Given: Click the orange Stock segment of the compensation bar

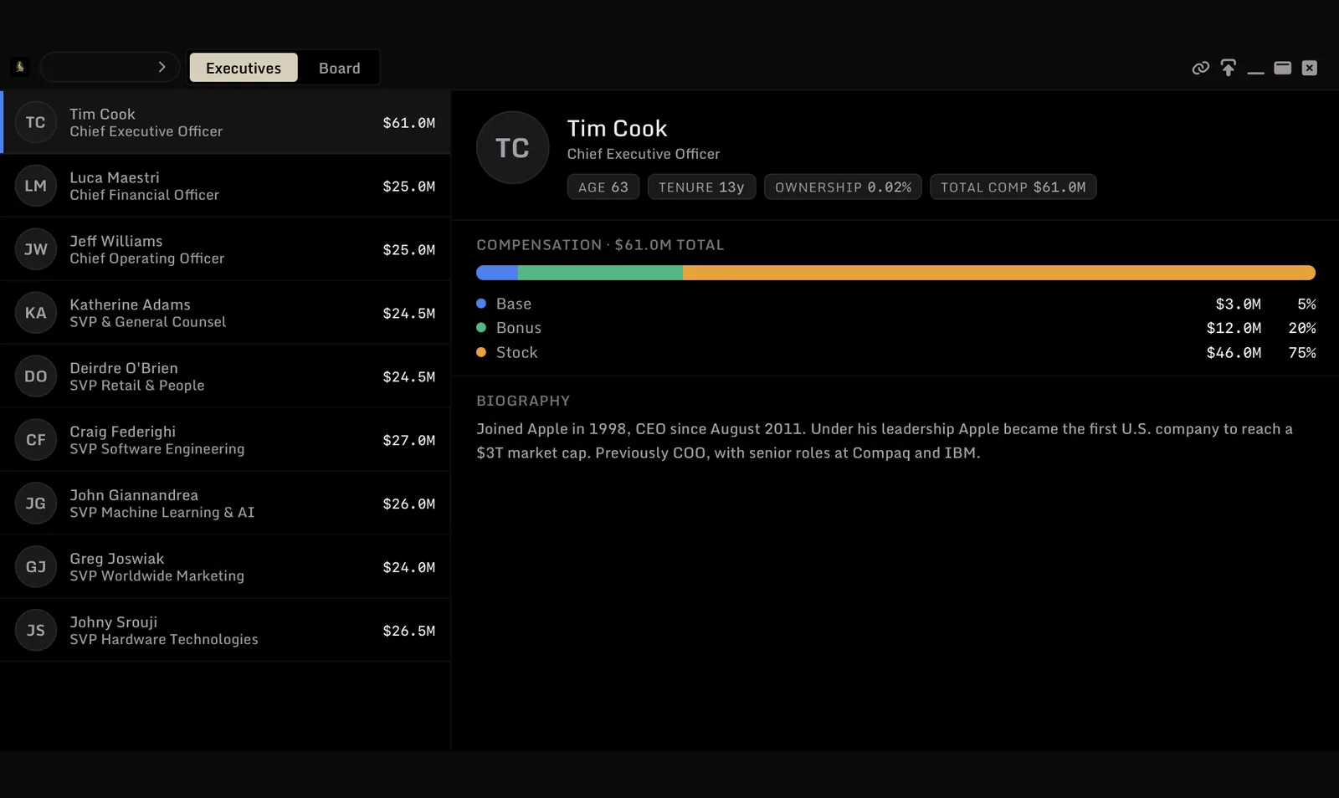Looking at the screenshot, I should pyautogui.click(x=999, y=273).
